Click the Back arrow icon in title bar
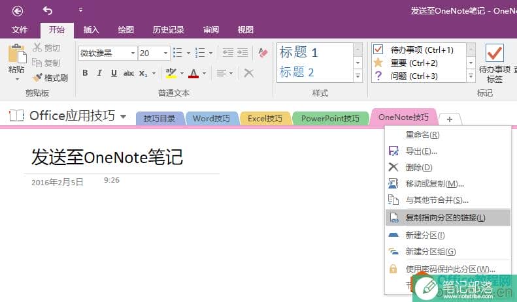The image size is (517, 302). pos(18,11)
